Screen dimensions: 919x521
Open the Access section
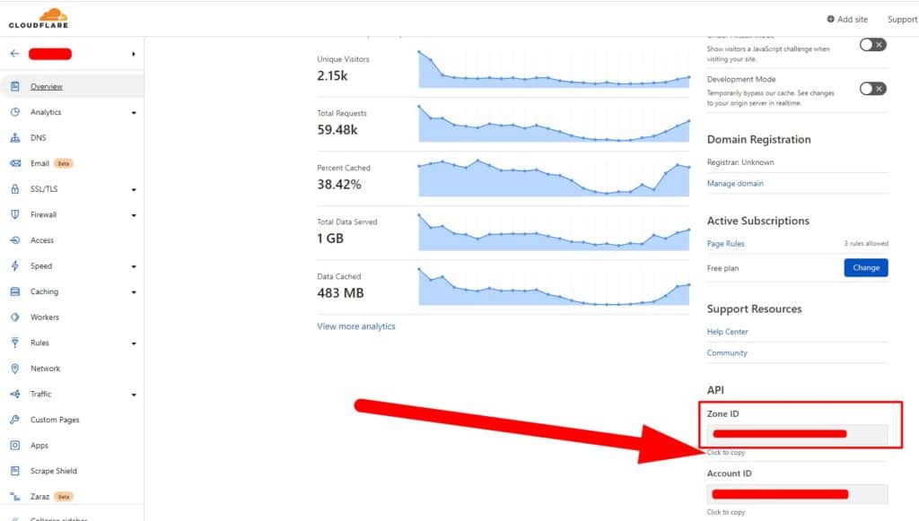[x=42, y=240]
